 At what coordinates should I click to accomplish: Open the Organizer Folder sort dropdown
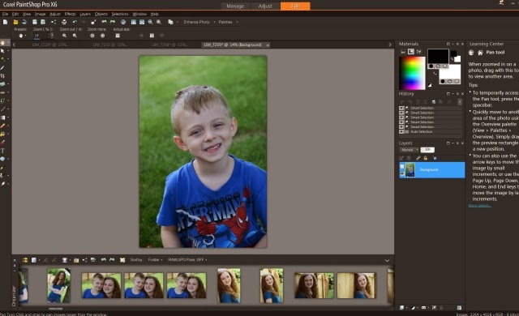click(x=155, y=260)
